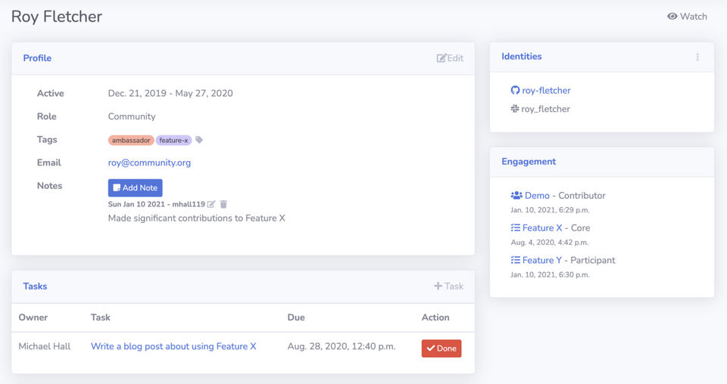
Task: Open the roy-fletcher GitHub identity link
Action: tap(546, 91)
